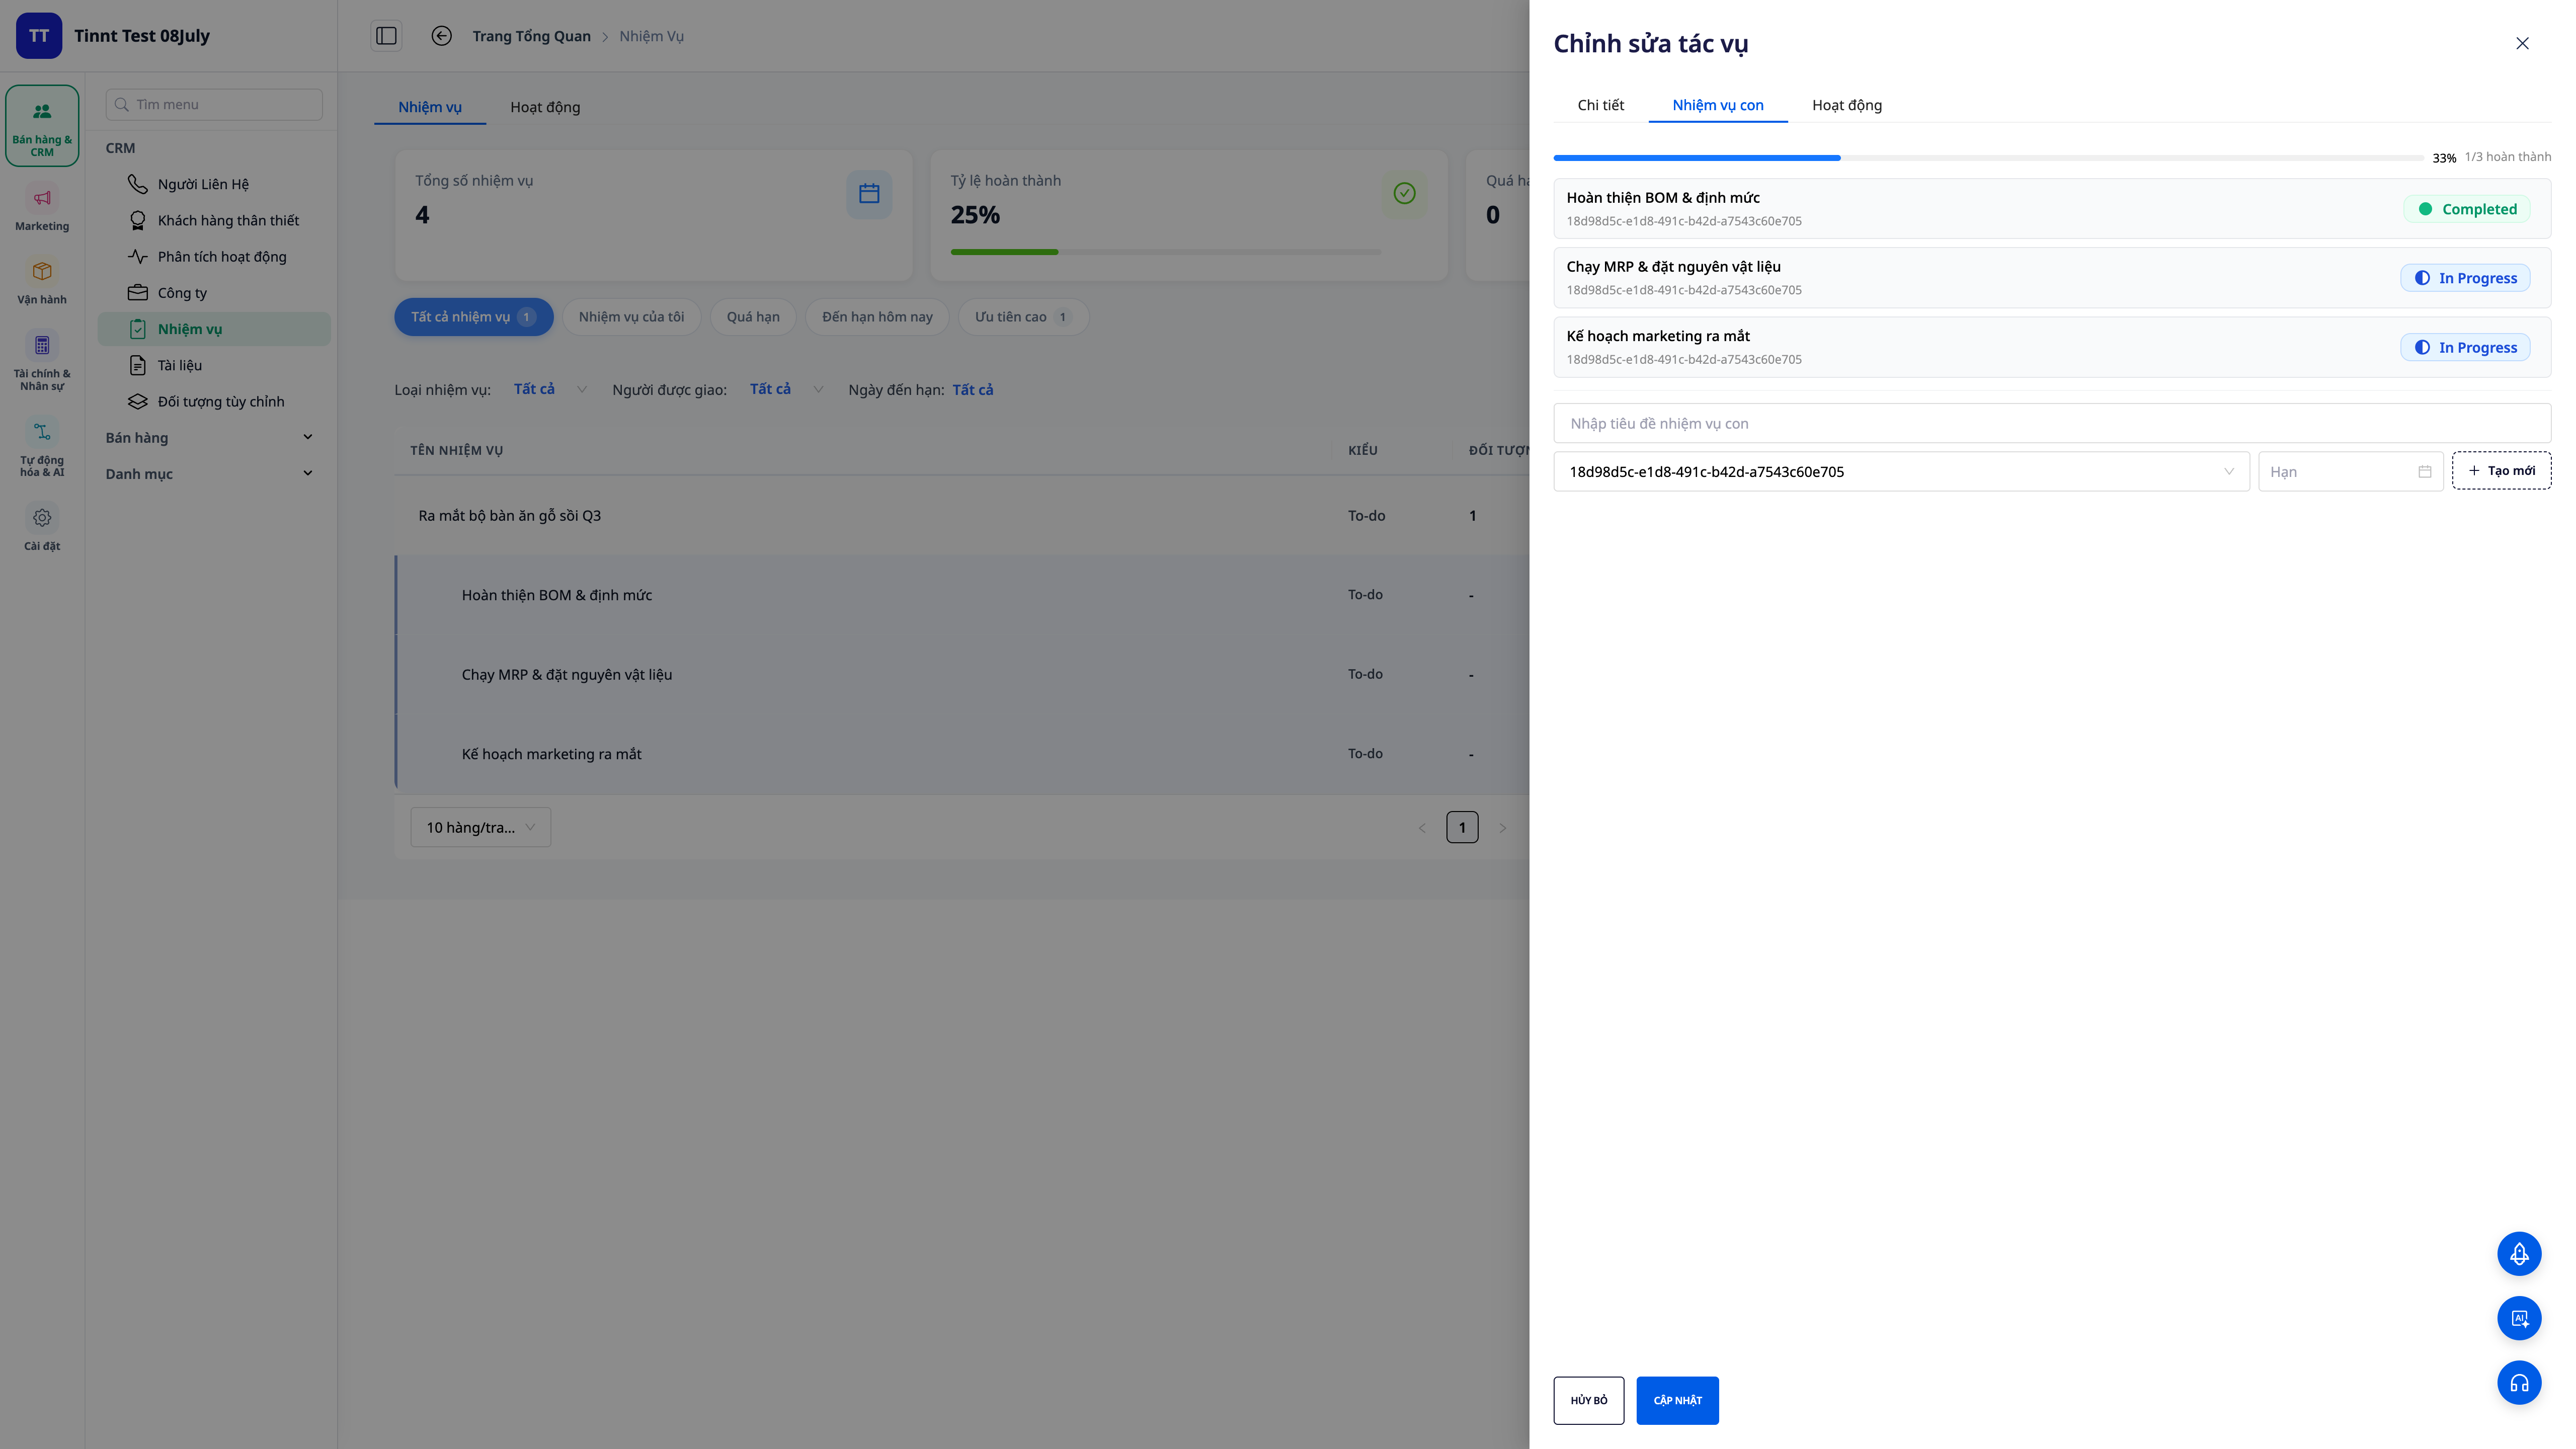Open the parent task ID dropdown
2576x1449 pixels.
click(x=1901, y=471)
